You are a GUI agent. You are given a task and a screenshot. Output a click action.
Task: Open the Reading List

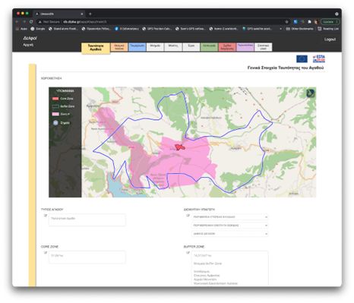click(328, 29)
